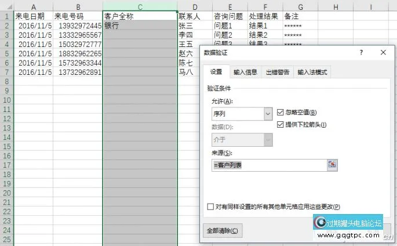Enable apply changes to all same-setting cells

pyautogui.click(x=210, y=207)
